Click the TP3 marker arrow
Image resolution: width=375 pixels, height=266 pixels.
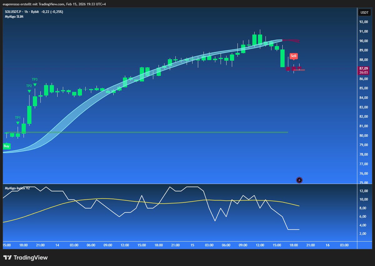pyautogui.click(x=35, y=85)
